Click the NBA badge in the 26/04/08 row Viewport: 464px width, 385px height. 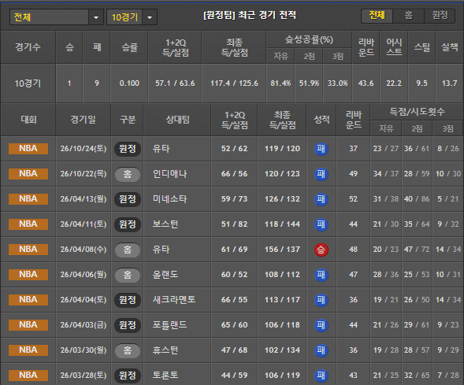(x=28, y=250)
